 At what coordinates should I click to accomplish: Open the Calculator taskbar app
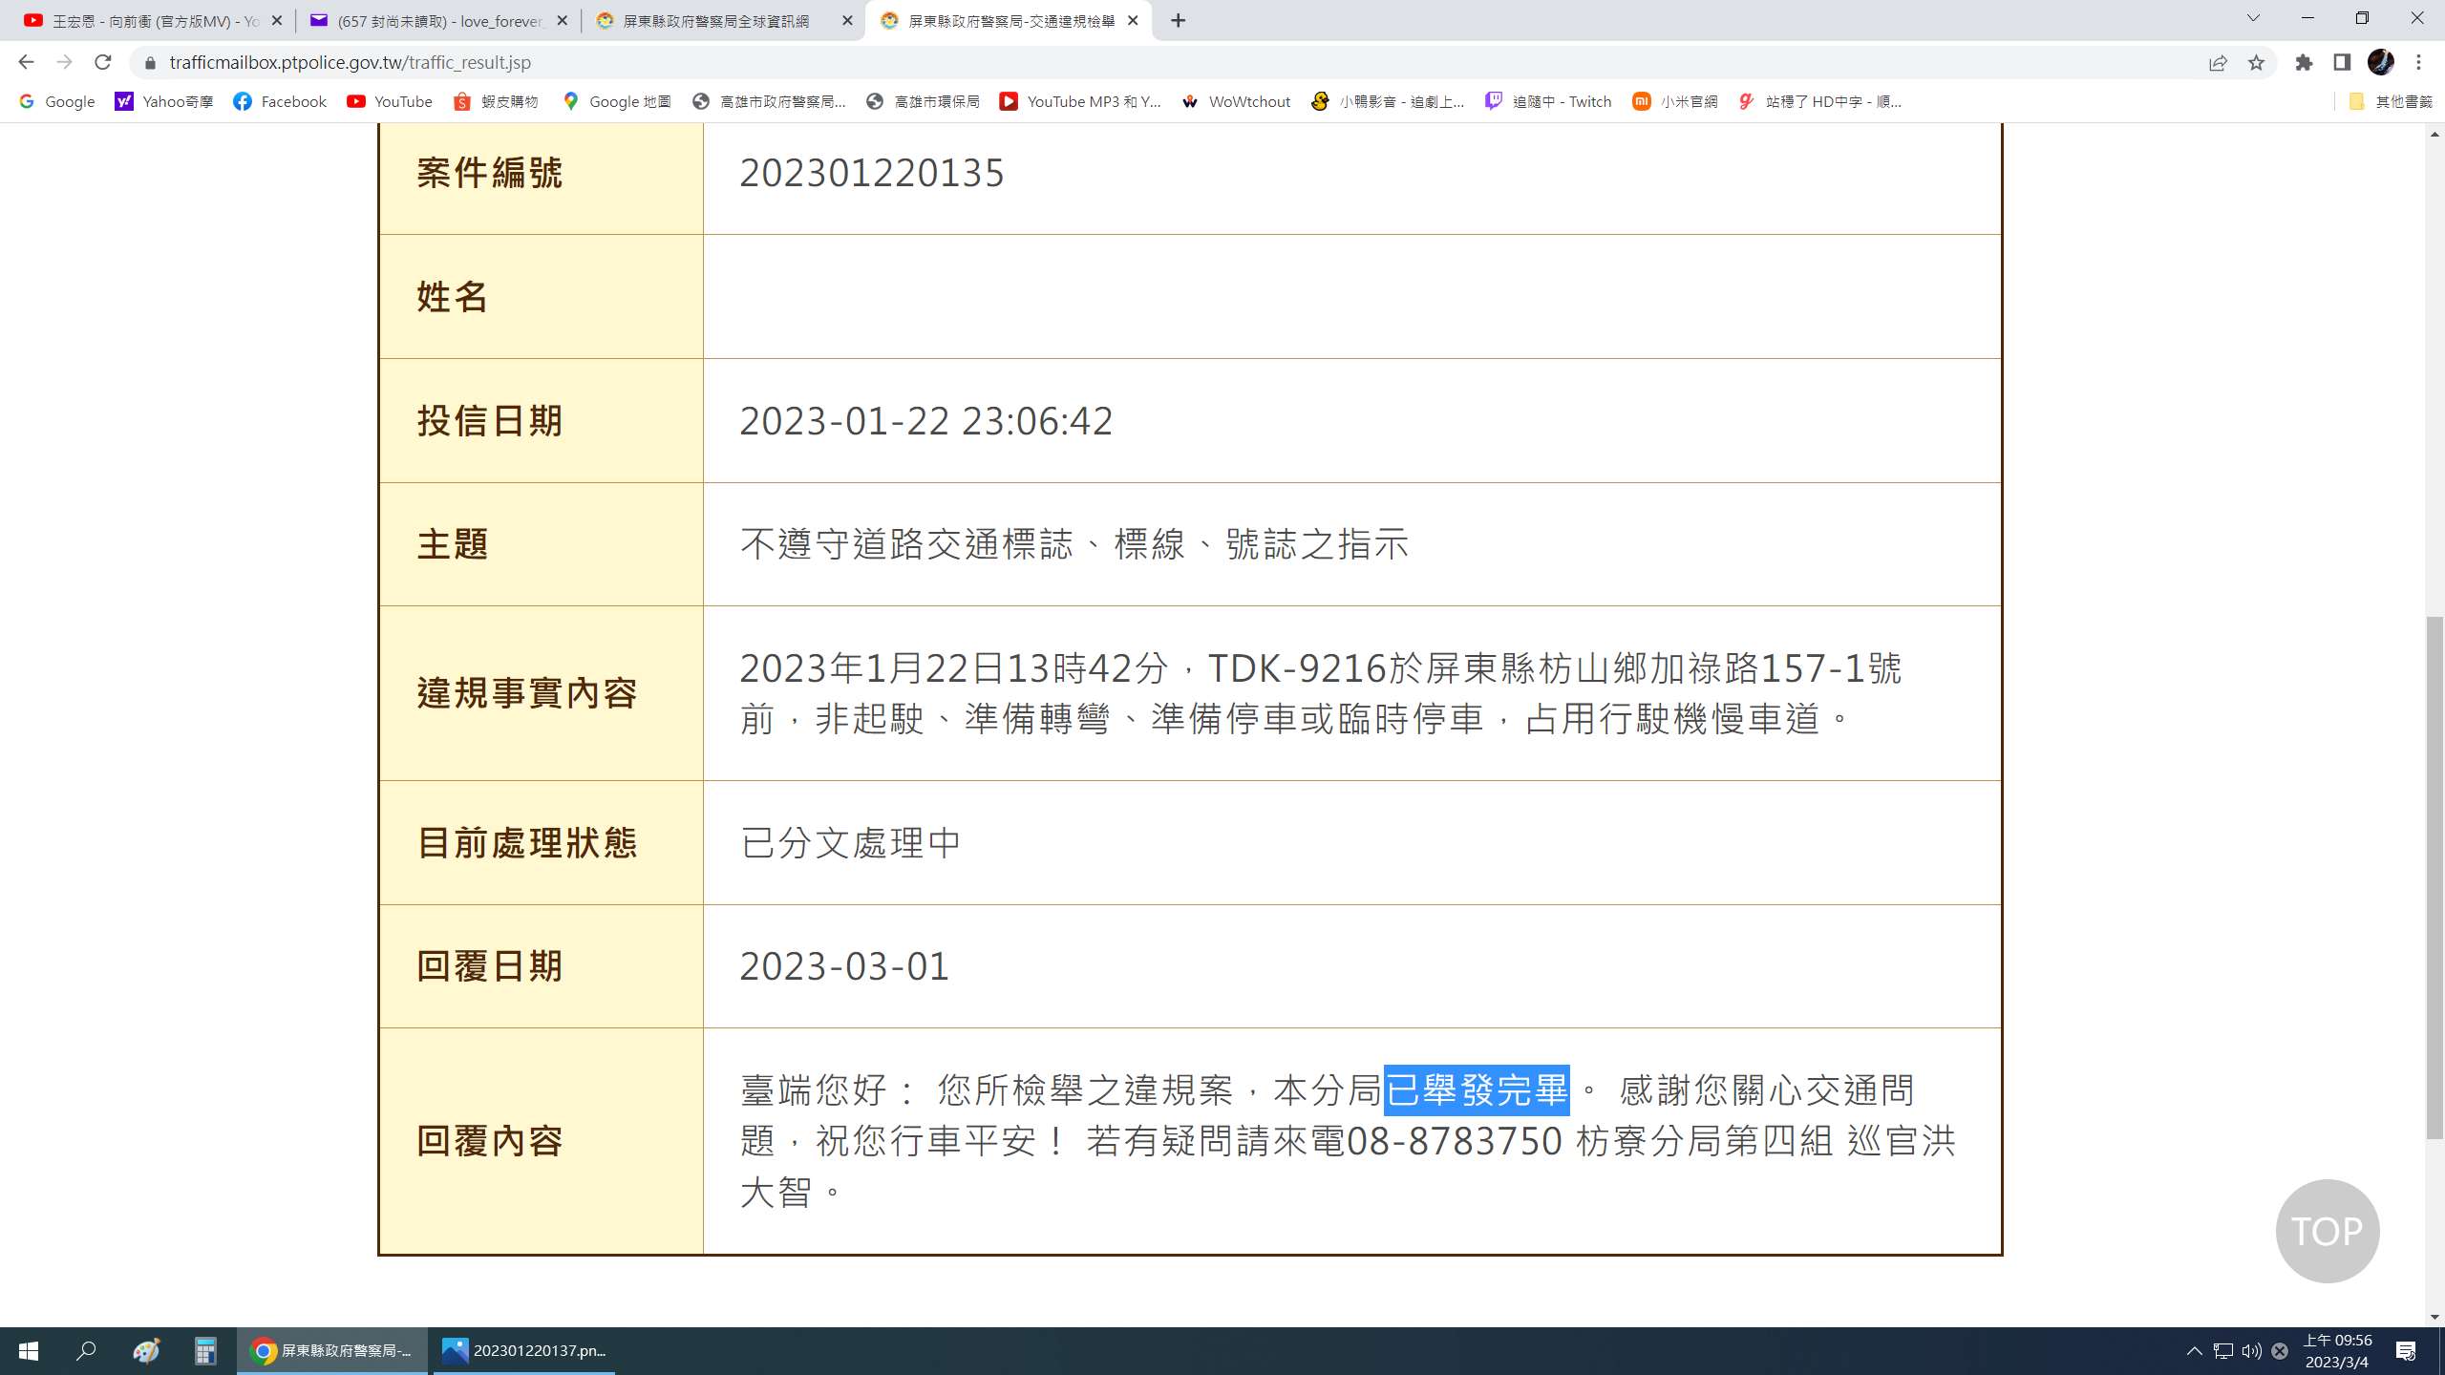click(x=204, y=1351)
